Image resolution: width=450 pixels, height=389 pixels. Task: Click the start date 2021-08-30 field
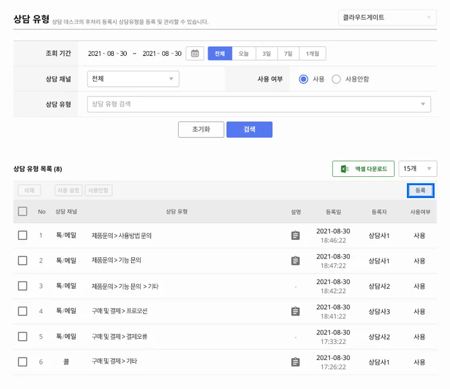pos(107,53)
